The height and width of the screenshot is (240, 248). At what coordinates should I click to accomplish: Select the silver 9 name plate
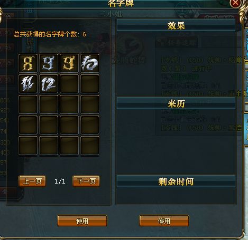(x=49, y=63)
